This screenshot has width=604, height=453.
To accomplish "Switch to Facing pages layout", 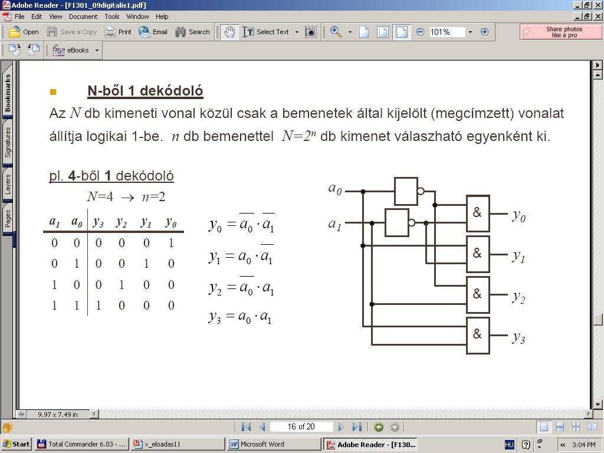I will (x=592, y=427).
